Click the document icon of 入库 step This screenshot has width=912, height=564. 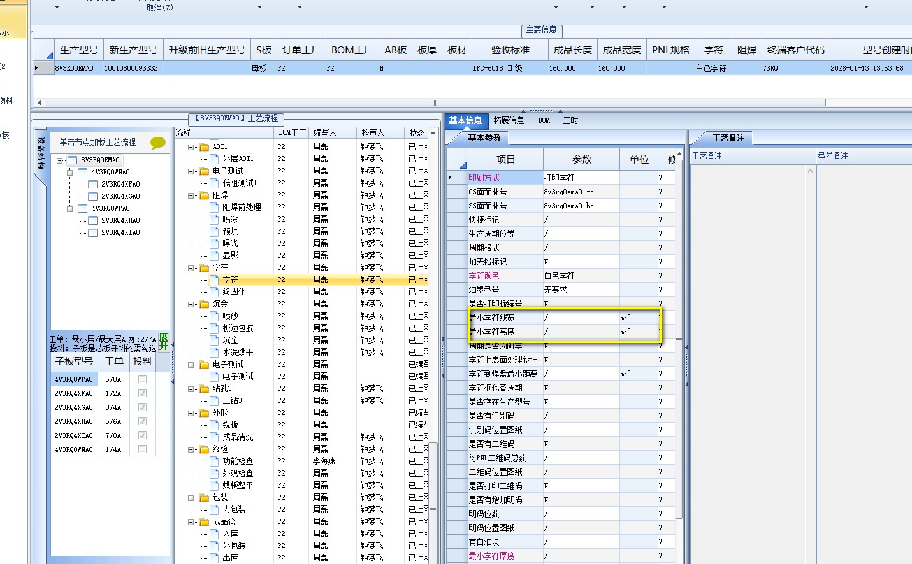[214, 533]
